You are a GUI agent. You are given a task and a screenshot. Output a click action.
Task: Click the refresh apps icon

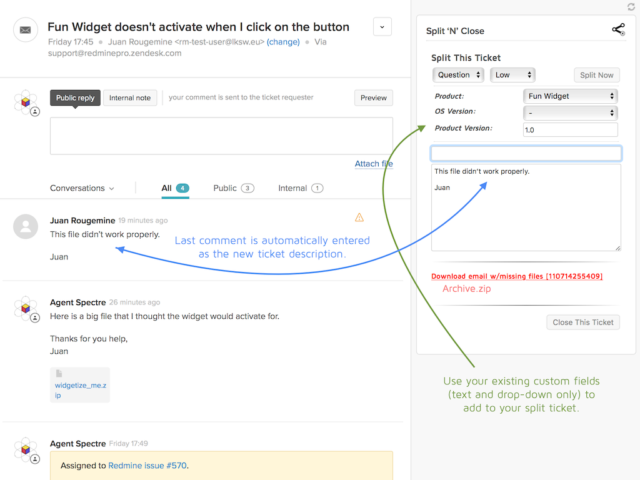coord(631,7)
